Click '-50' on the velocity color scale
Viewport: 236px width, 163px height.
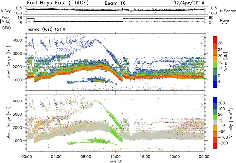222,132
